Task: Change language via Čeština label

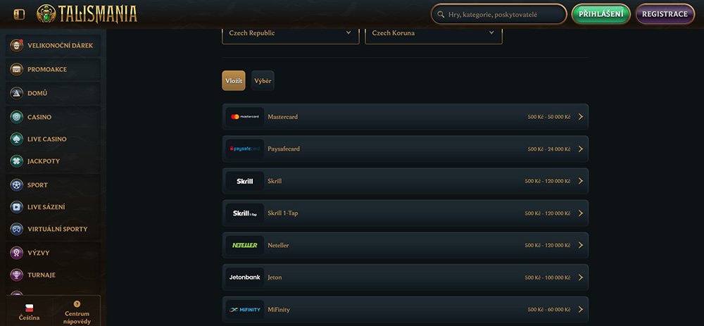Action: coord(29,318)
